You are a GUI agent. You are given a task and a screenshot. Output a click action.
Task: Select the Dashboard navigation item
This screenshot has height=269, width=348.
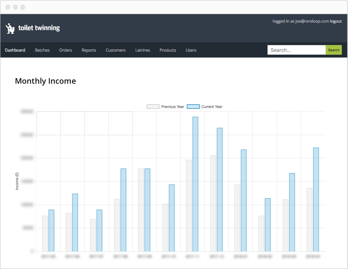[15, 50]
